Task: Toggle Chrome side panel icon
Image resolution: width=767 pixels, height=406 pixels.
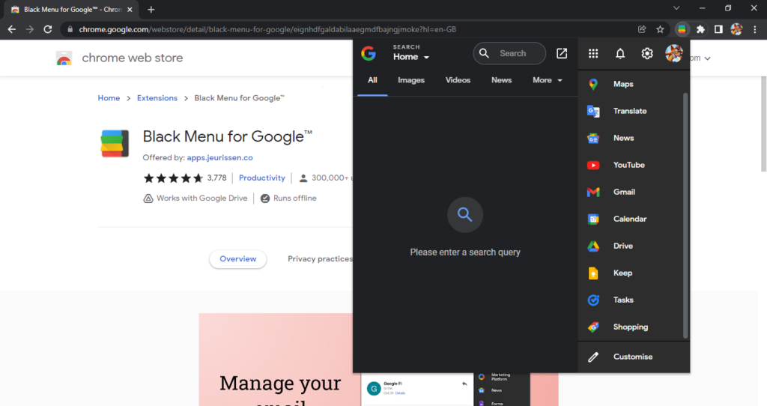Action: click(x=718, y=29)
